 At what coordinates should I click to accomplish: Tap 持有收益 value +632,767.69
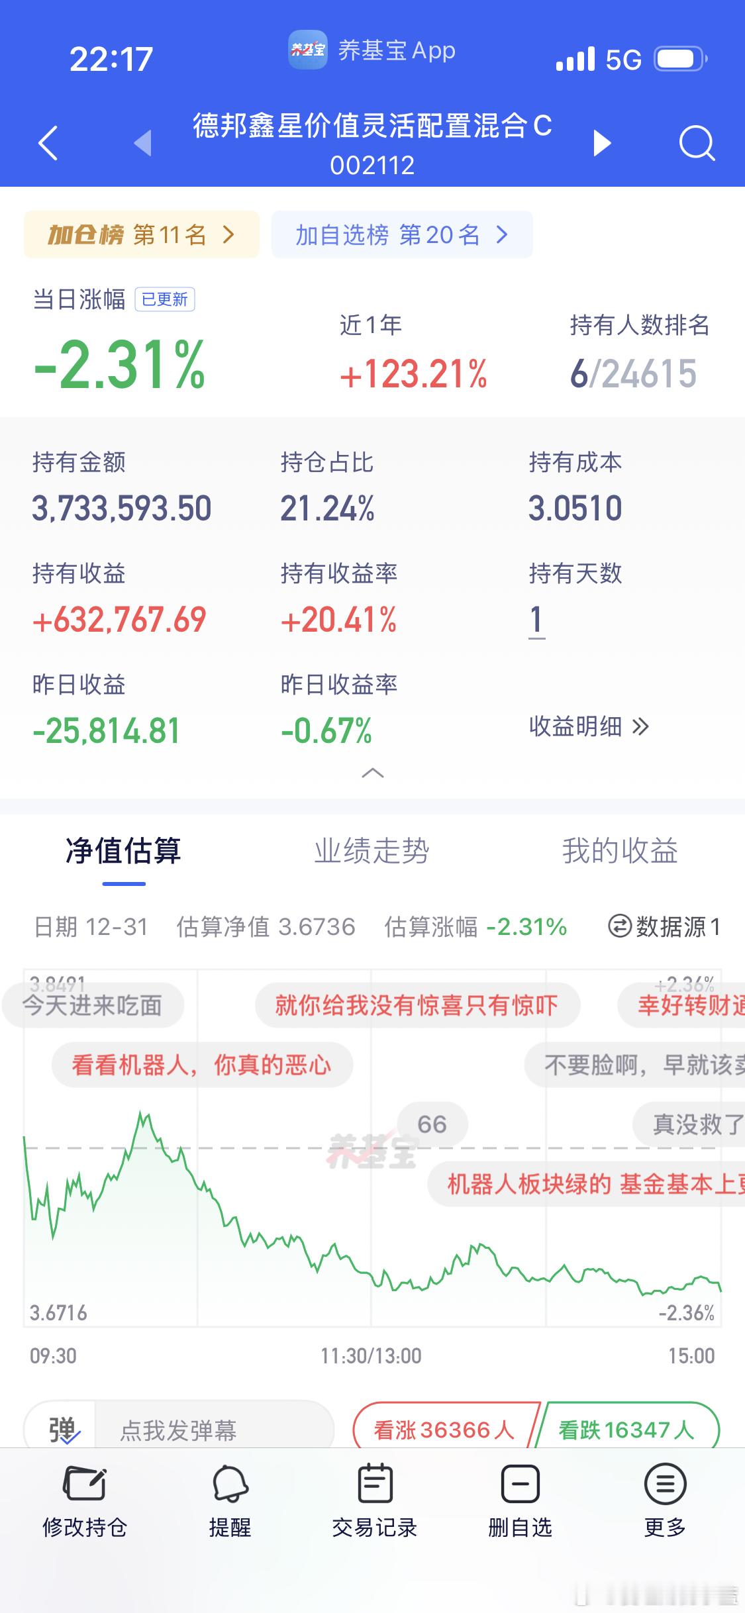[x=119, y=620]
